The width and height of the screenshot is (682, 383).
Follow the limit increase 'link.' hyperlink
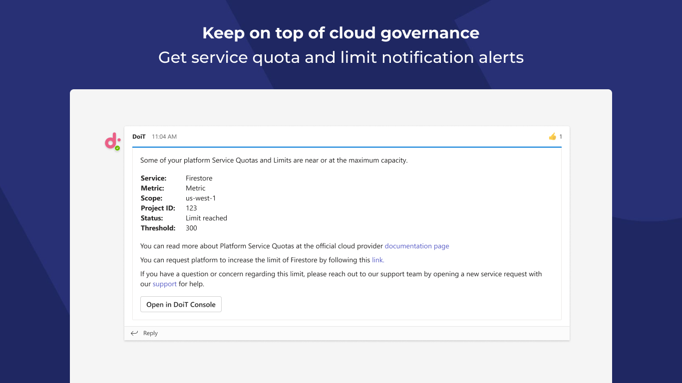click(378, 260)
